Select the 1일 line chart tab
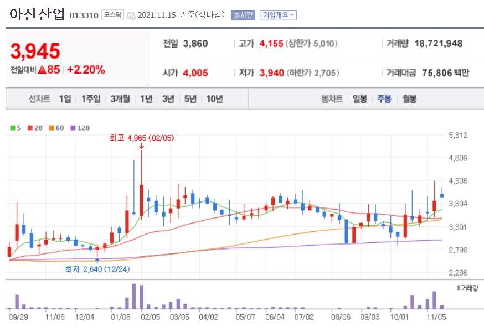 pyautogui.click(x=65, y=99)
